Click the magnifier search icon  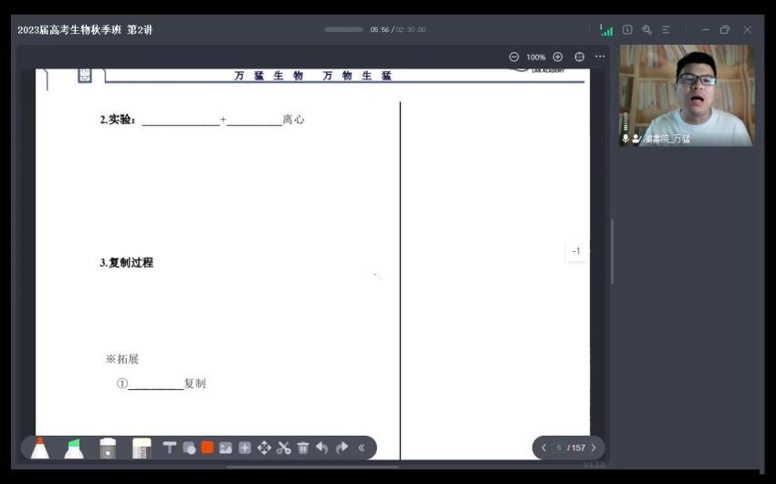click(647, 30)
